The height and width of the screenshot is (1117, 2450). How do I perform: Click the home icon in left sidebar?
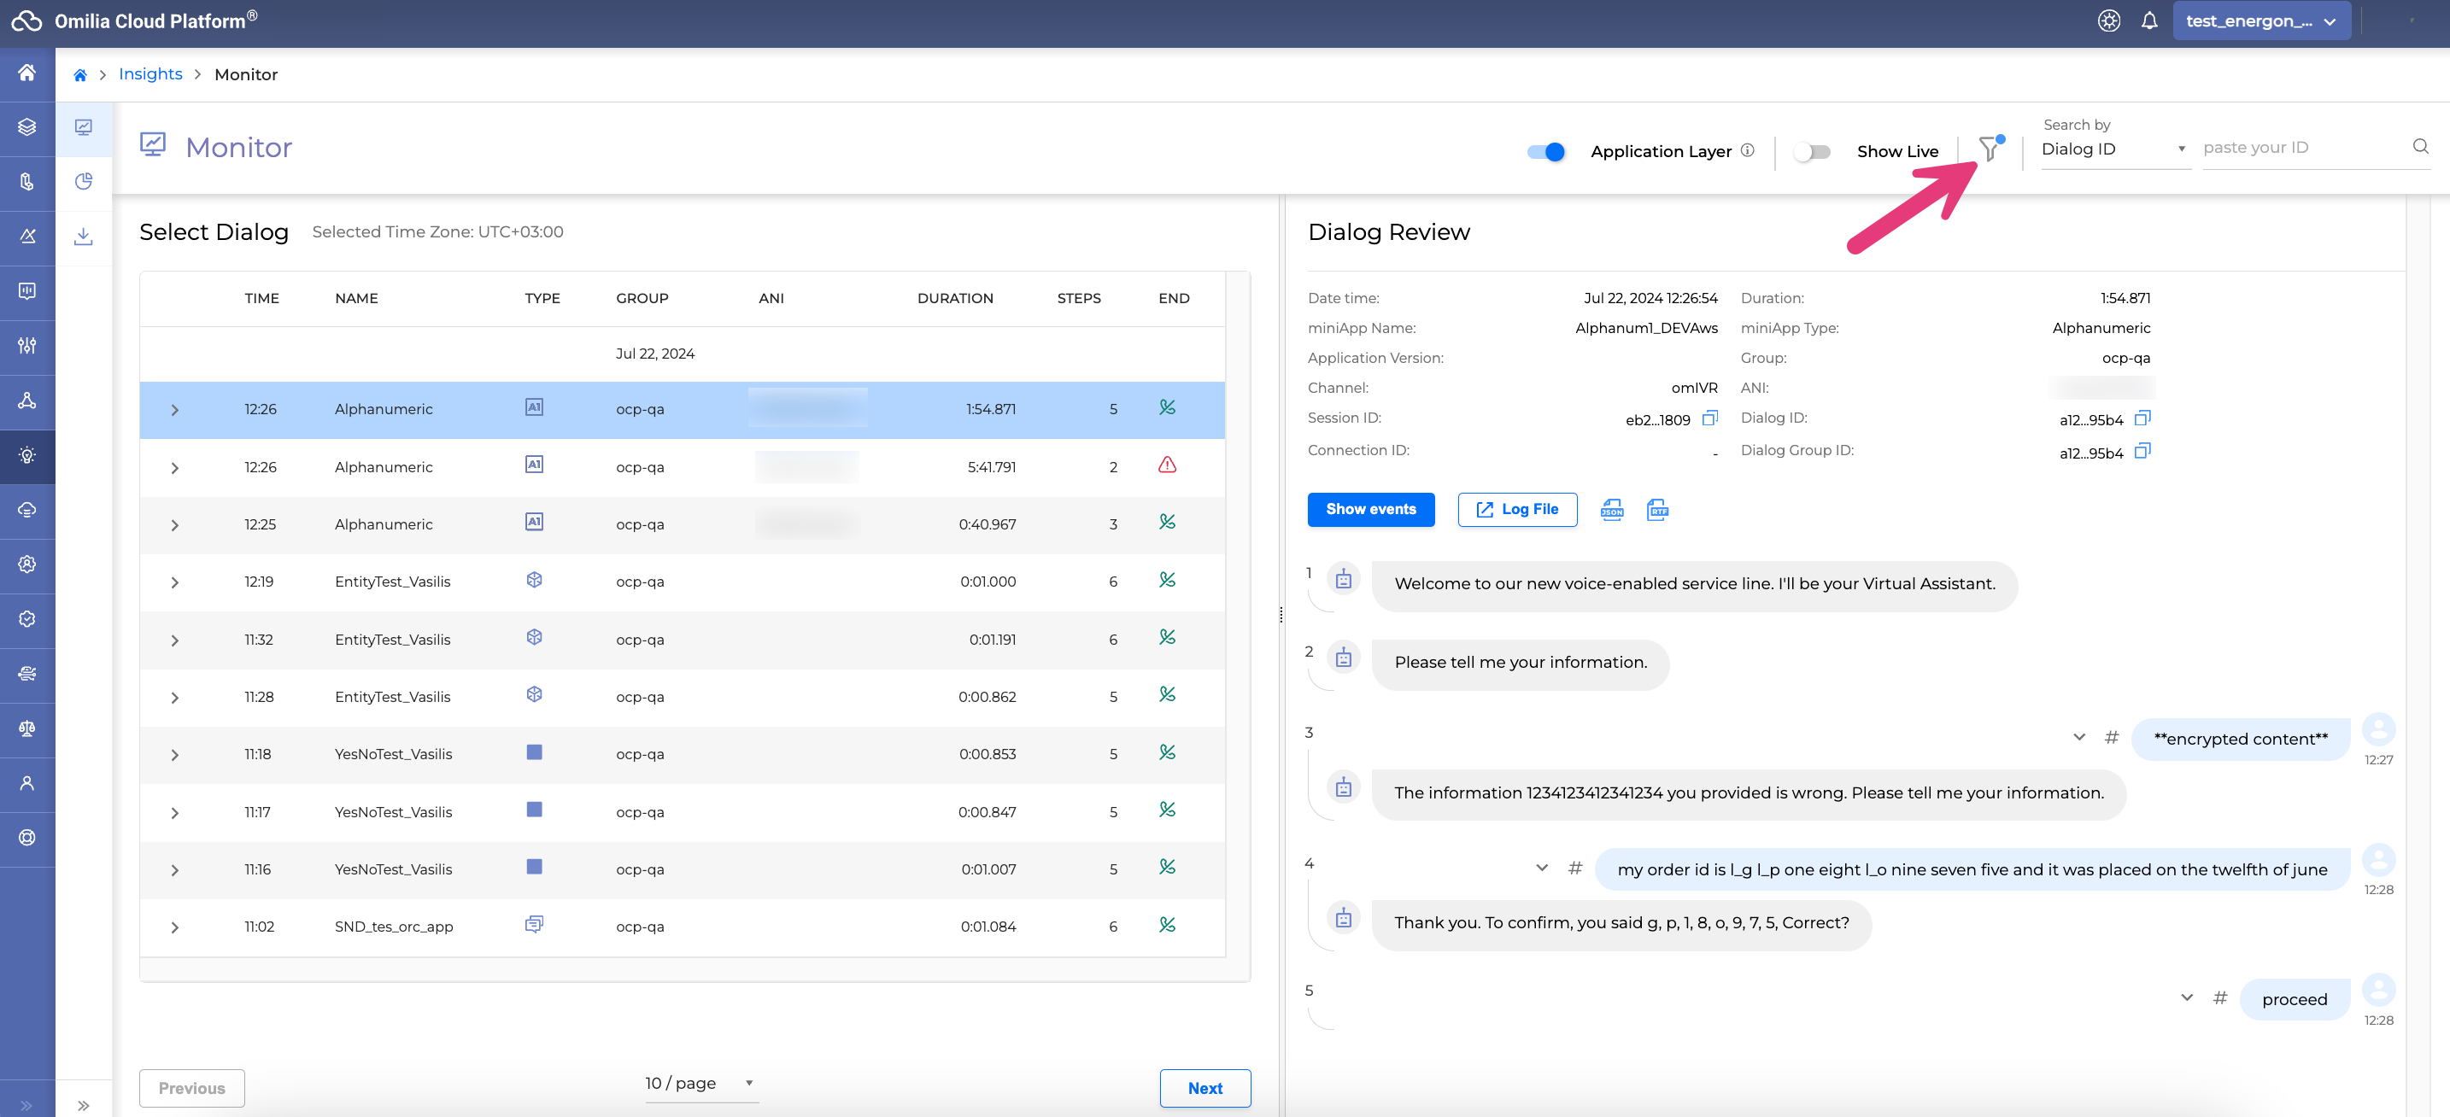point(26,73)
